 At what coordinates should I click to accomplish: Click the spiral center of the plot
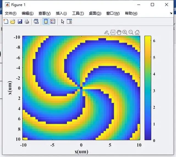tap(81, 88)
